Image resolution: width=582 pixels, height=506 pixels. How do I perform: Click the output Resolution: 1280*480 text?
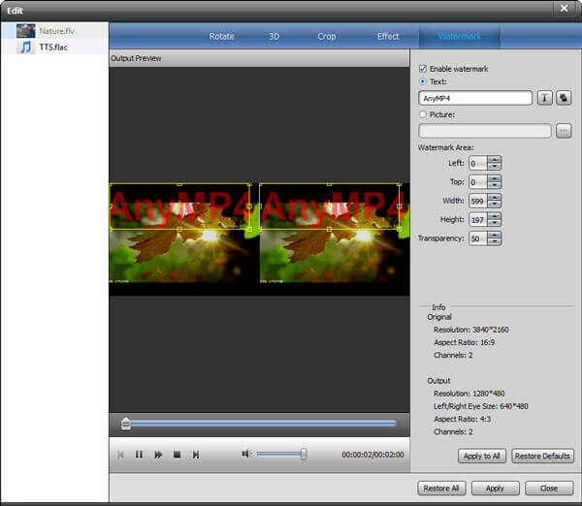(469, 394)
